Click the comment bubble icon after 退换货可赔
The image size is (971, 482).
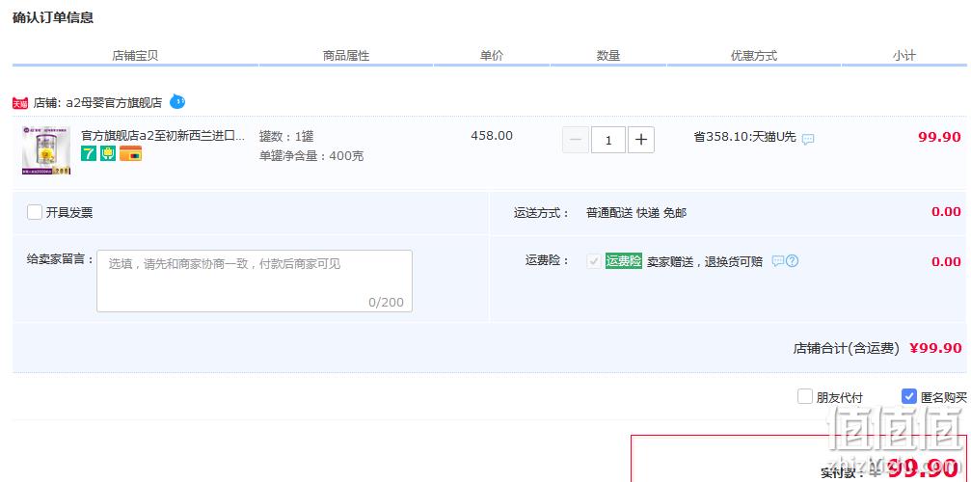pyautogui.click(x=778, y=260)
